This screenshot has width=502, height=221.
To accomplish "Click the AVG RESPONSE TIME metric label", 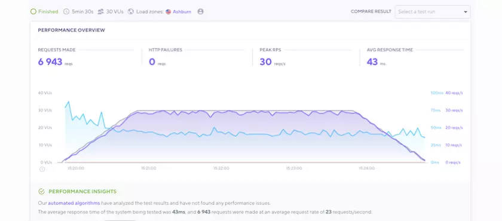I will [x=390, y=50].
